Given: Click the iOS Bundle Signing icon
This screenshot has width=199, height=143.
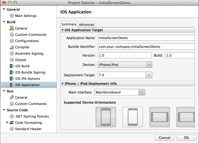Looking at the screenshot, I should pyautogui.click(x=12, y=72).
